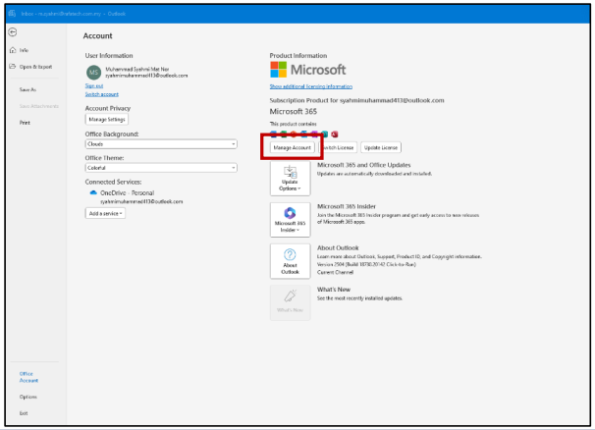Open Update Options tile button
Viewport: 595px width, 430px height.
point(291,179)
